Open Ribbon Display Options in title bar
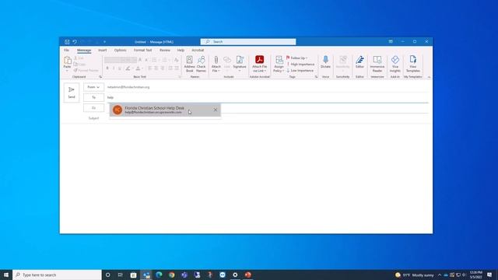The image size is (498, 280). point(391,41)
